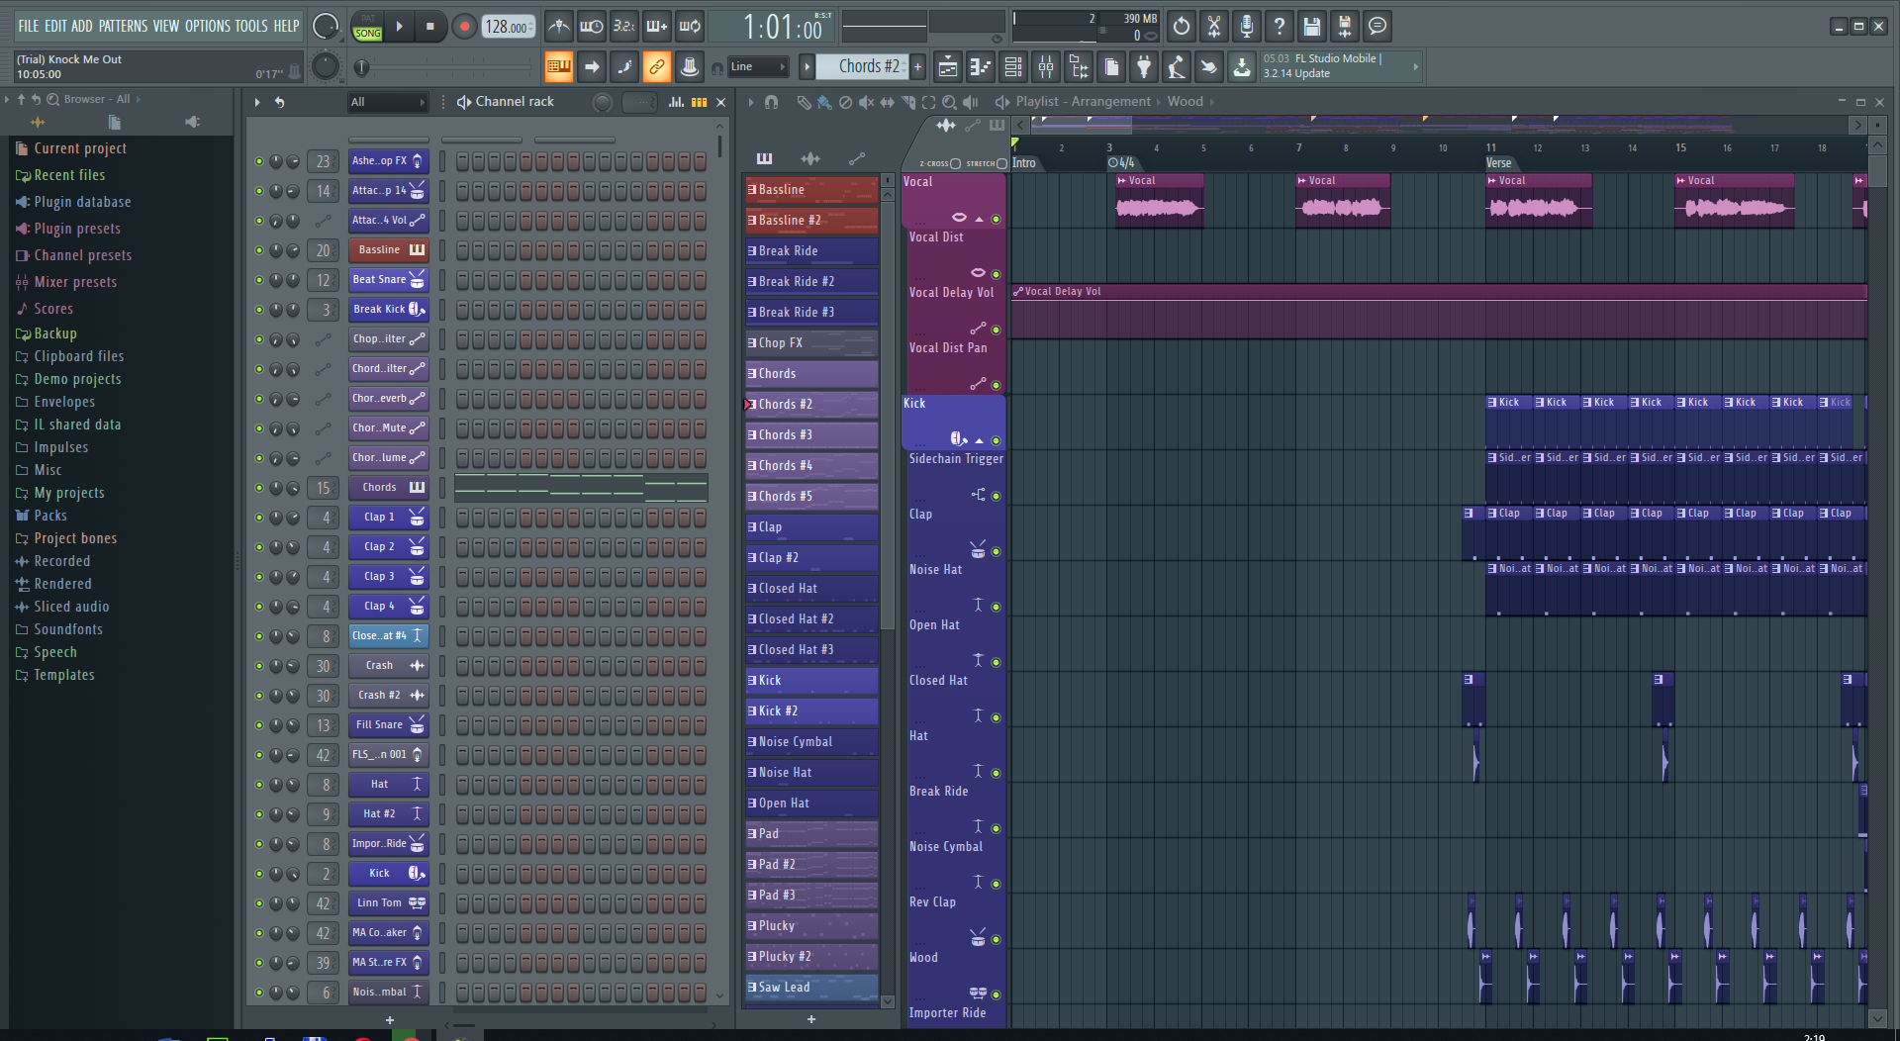Open the Demo projects folder in browser
The height and width of the screenshot is (1041, 1900).
[77, 379]
